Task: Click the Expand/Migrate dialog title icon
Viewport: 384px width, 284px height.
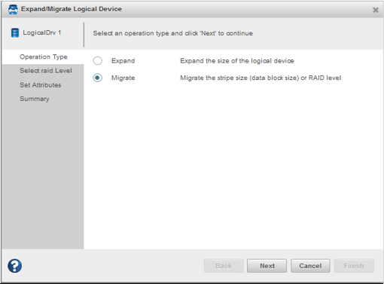Action: tap(13, 9)
